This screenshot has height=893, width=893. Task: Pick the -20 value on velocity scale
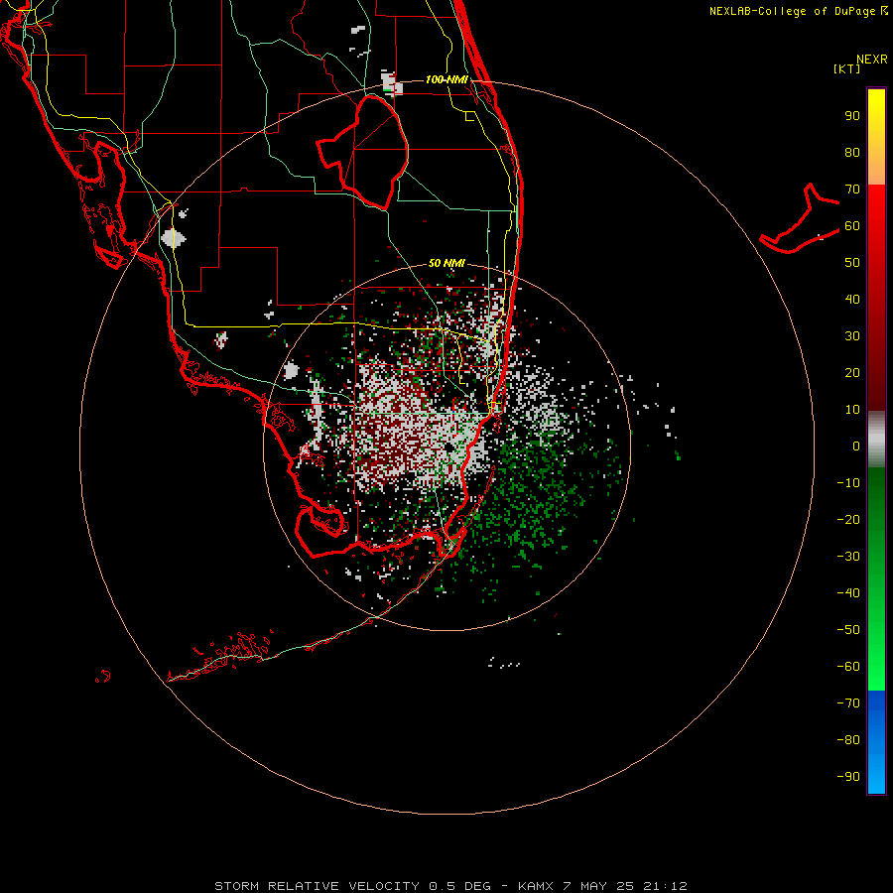(x=848, y=519)
